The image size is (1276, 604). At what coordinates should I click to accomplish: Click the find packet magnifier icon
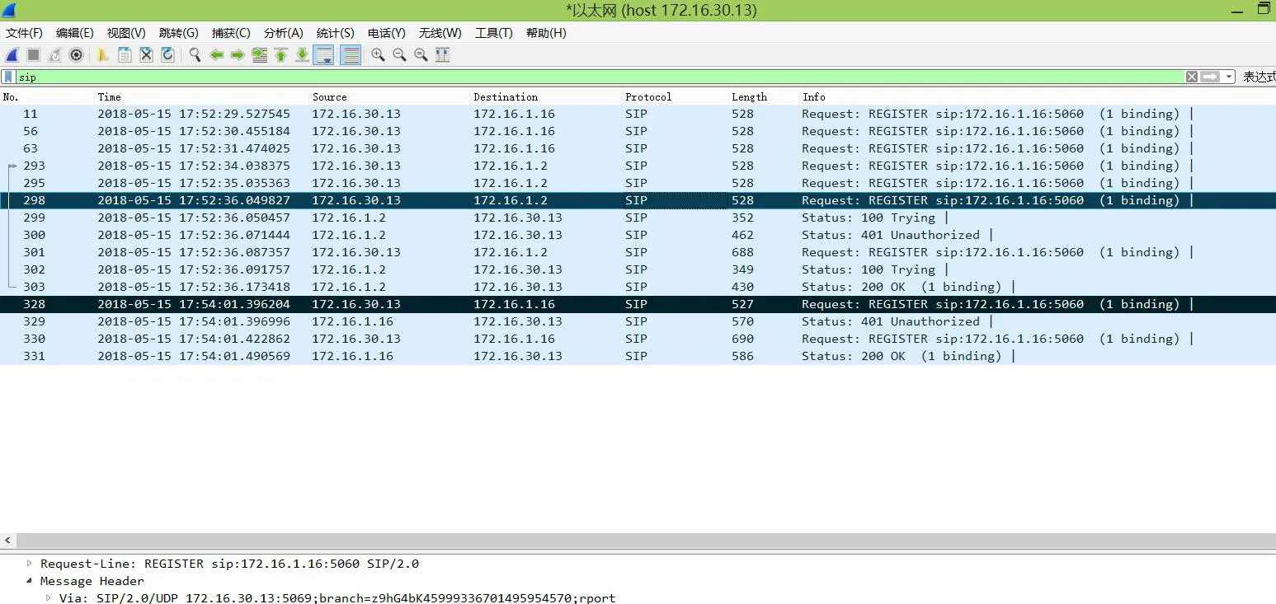(x=195, y=54)
